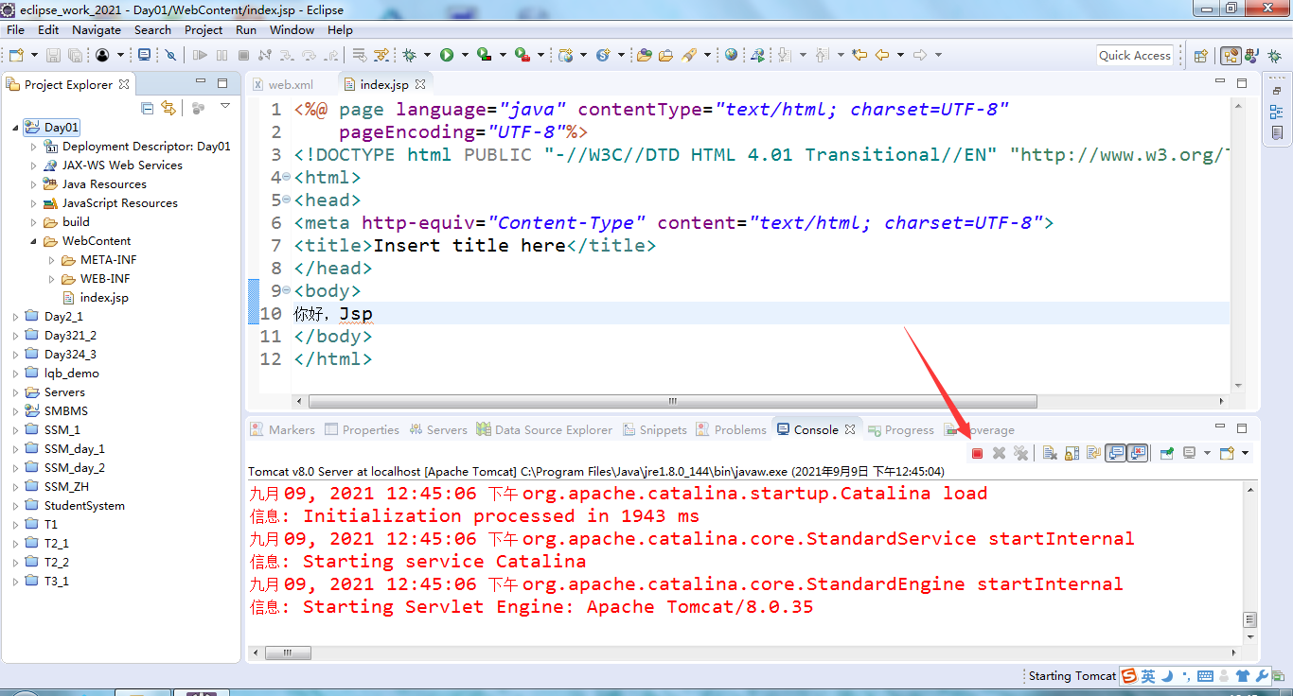
Task: Close the index.jsp editor tab
Action: 420,84
